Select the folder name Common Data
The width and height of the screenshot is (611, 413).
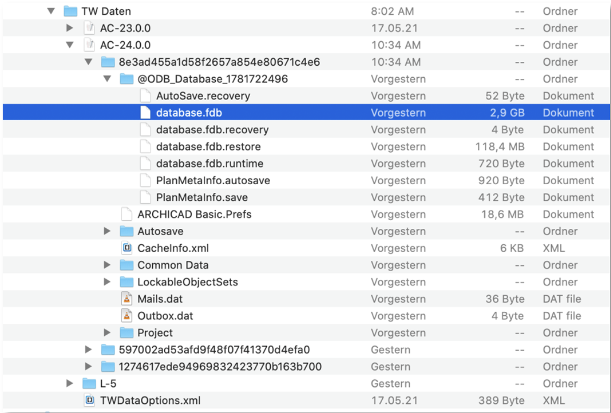[x=173, y=265]
